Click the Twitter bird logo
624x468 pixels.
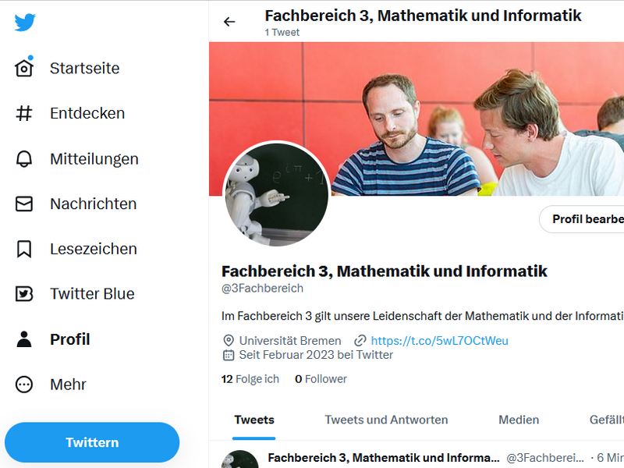coord(25,23)
